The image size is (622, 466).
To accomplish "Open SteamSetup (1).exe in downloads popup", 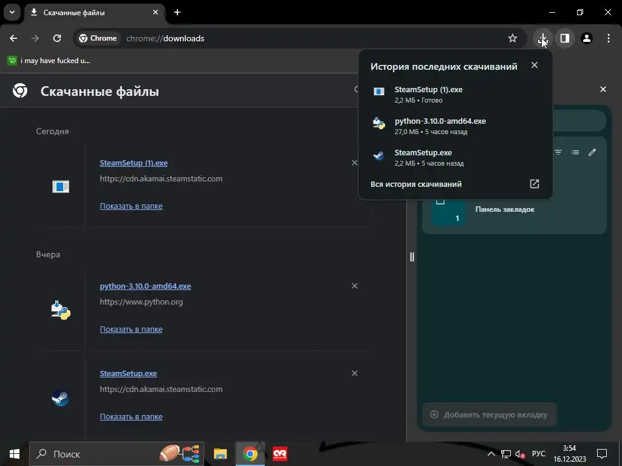I will point(455,94).
